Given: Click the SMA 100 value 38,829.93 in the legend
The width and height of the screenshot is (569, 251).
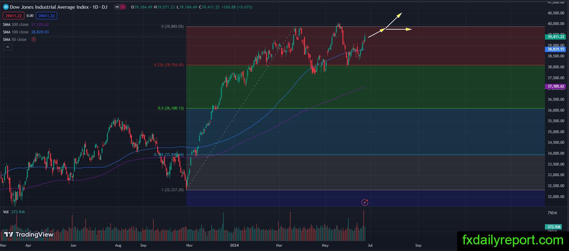Looking at the screenshot, I should point(40,32).
